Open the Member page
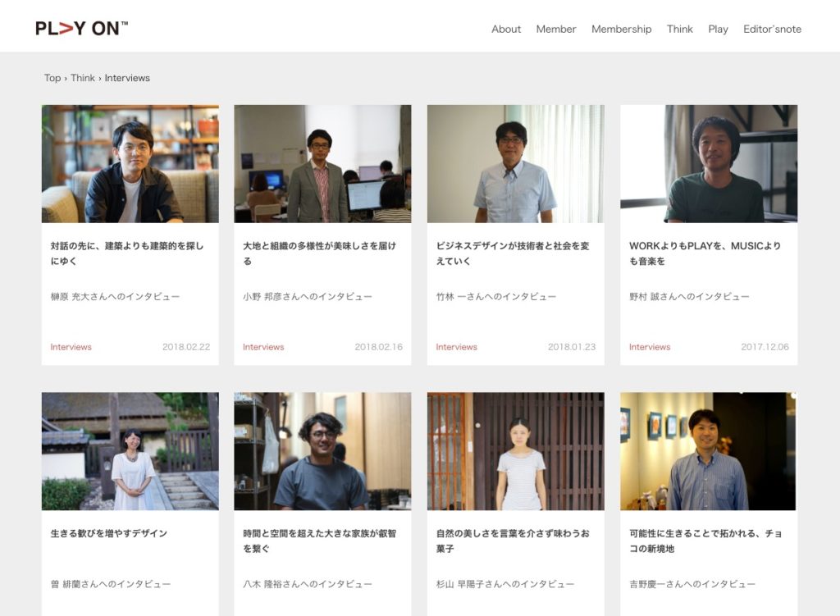This screenshot has width=840, height=616. coord(555,29)
